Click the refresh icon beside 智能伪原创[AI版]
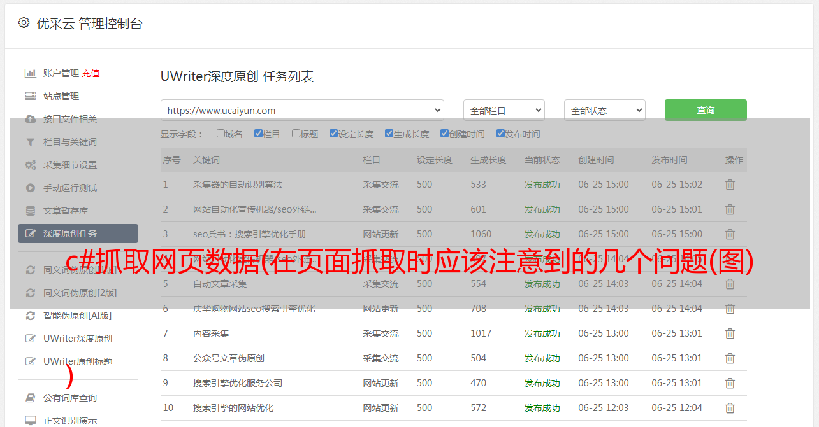Viewport: 819px width, 427px height. click(x=30, y=316)
